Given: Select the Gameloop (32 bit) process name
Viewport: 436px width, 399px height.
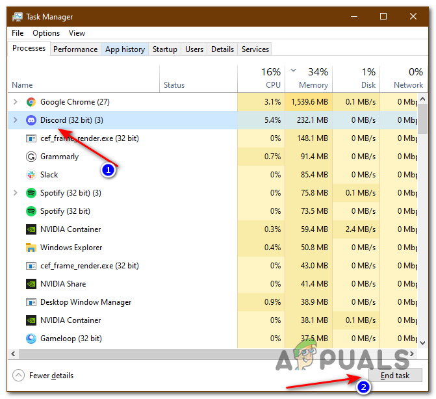Looking at the screenshot, I should coord(71,339).
